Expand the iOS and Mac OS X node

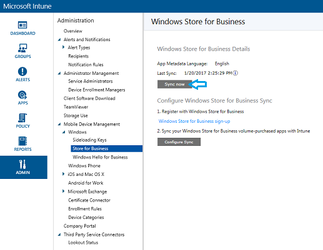pos(64,174)
